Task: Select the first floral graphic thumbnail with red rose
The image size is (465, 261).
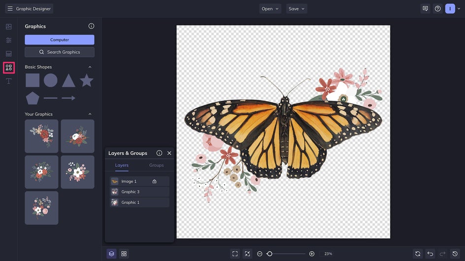Action: [x=41, y=136]
